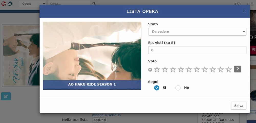Open the AC site logo icon
This screenshot has width=256, height=123.
pos(4,4)
